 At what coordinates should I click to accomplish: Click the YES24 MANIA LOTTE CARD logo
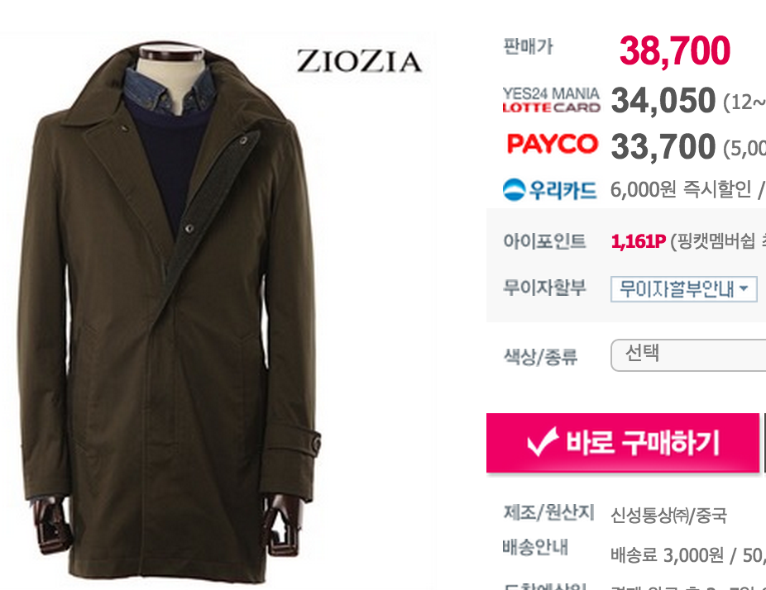(551, 100)
